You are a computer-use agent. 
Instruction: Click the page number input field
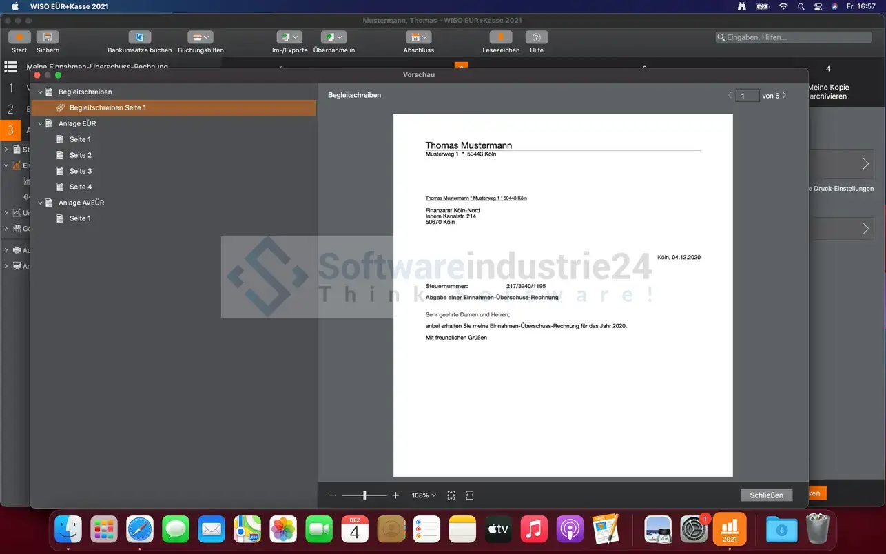pyautogui.click(x=747, y=96)
